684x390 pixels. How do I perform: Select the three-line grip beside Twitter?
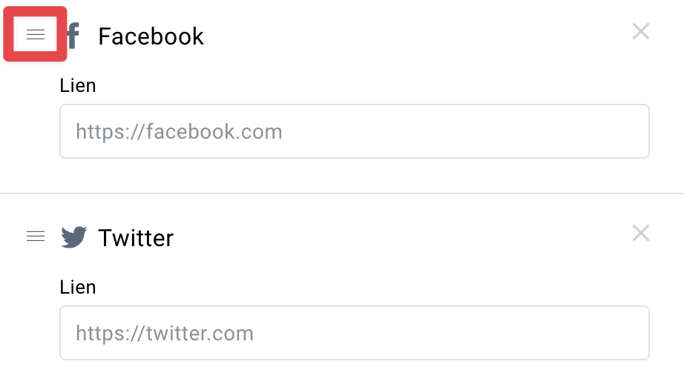36,237
